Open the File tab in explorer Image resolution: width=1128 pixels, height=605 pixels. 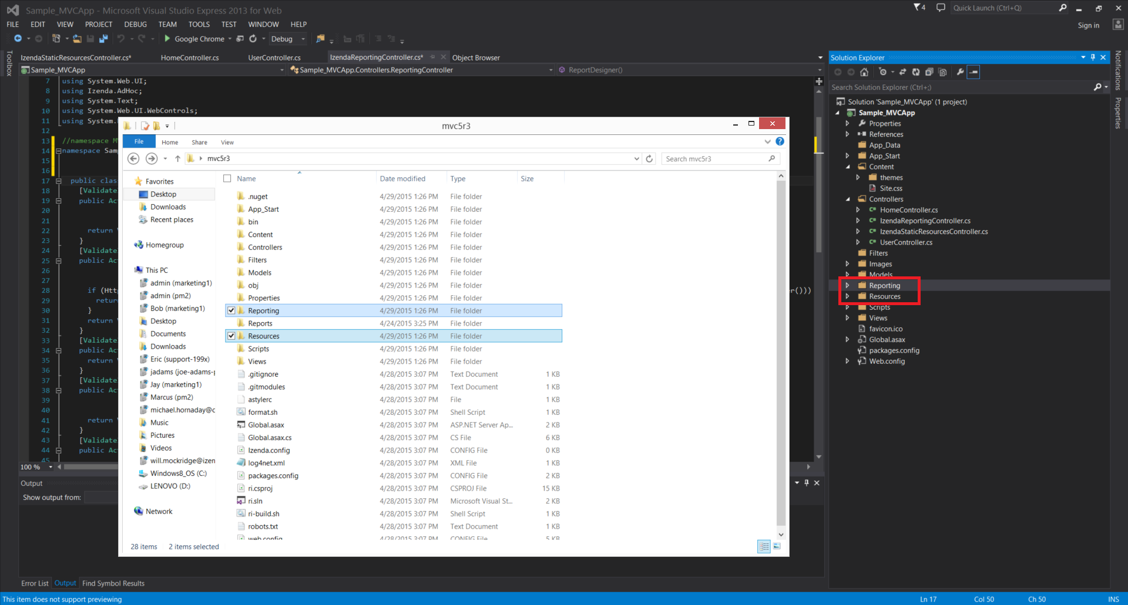(x=139, y=141)
